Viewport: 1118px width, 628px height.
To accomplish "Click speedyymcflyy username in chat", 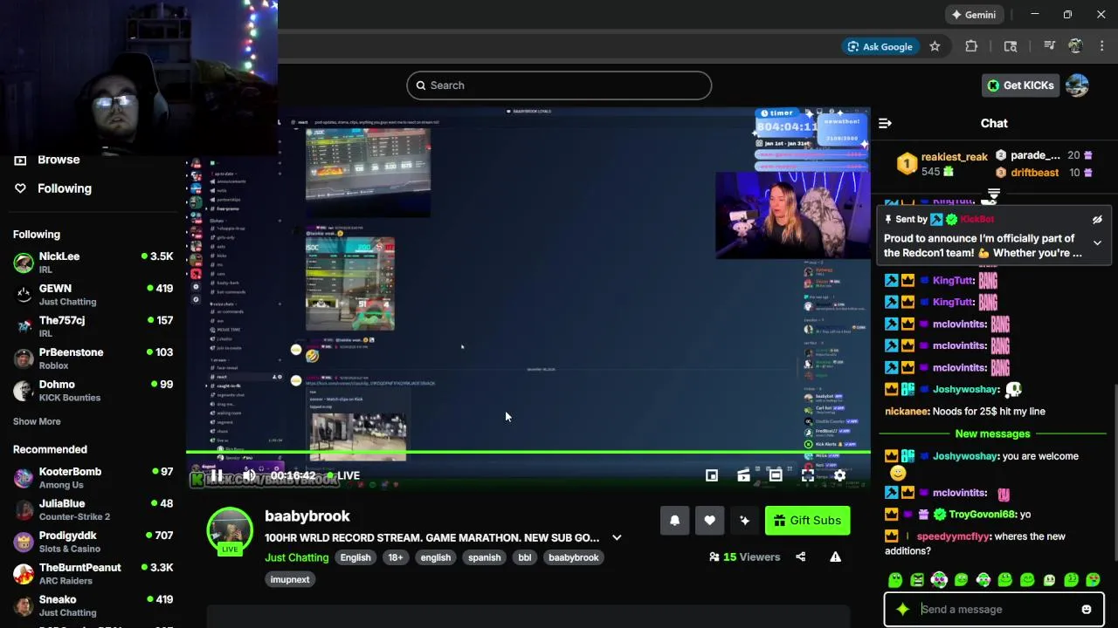I will [x=952, y=536].
